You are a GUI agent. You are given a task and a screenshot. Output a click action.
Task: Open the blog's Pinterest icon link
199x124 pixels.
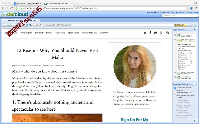[155, 33]
